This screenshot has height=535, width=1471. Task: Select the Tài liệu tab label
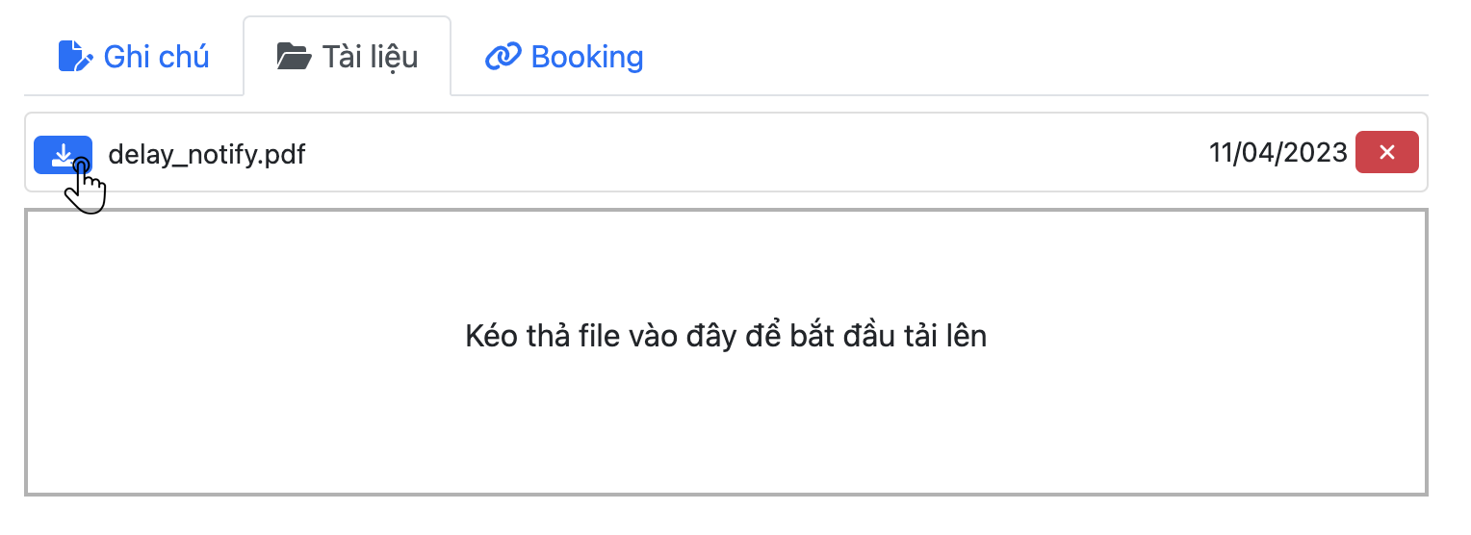tap(370, 57)
